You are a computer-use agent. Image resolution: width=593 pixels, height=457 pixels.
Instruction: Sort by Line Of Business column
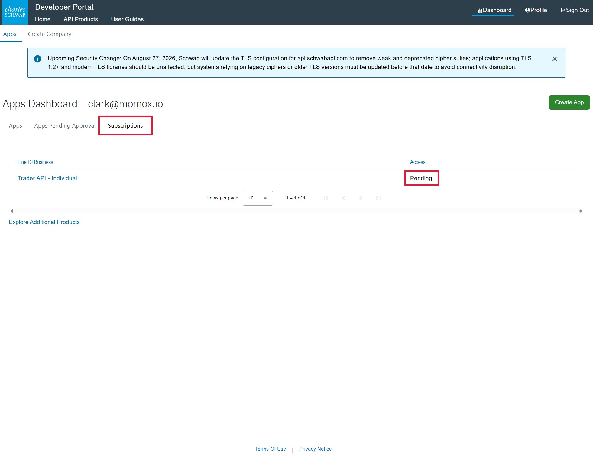tap(35, 162)
